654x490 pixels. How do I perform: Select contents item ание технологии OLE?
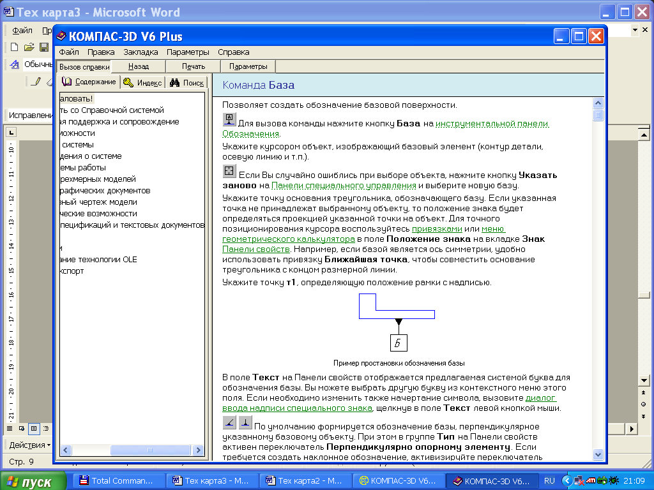(x=98, y=260)
